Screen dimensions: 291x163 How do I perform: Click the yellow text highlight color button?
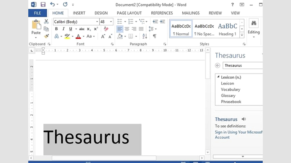pyautogui.click(x=67, y=36)
